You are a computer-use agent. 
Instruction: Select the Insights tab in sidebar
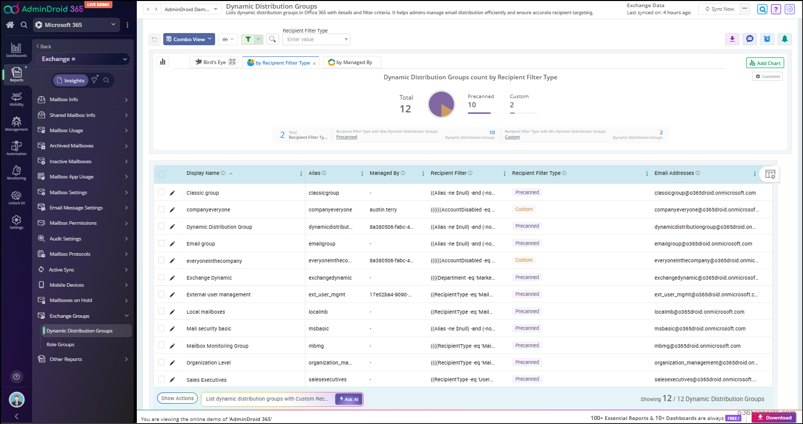pos(70,80)
